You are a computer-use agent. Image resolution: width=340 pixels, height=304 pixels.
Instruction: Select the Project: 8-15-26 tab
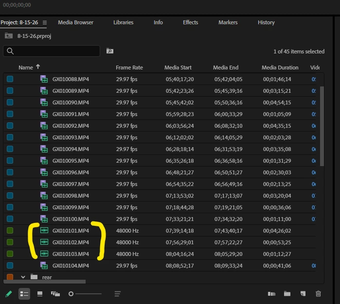pos(19,22)
